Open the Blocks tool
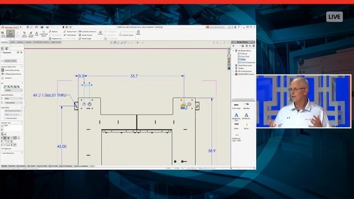The width and height of the screenshot is (354, 199). point(101,33)
